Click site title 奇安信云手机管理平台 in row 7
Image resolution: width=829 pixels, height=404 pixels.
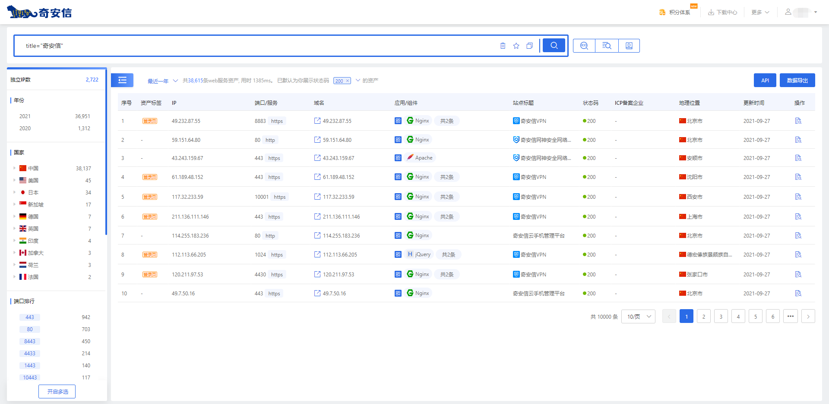tap(539, 236)
